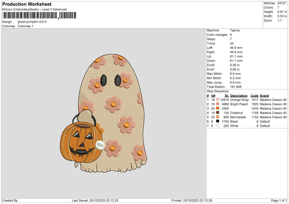Click the design name 'ghost pumpkin 4,8 in'
This screenshot has height=204, width=289.
pyautogui.click(x=32, y=22)
